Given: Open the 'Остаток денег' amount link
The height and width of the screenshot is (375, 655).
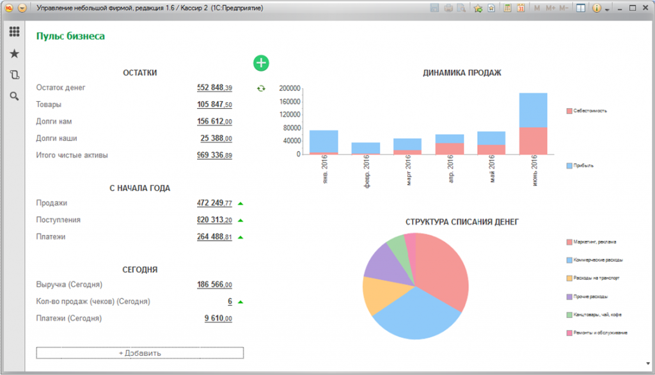Looking at the screenshot, I should pyautogui.click(x=214, y=88).
